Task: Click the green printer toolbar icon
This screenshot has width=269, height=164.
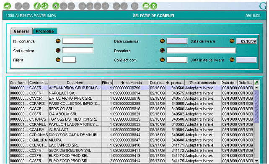Action: (146, 6)
